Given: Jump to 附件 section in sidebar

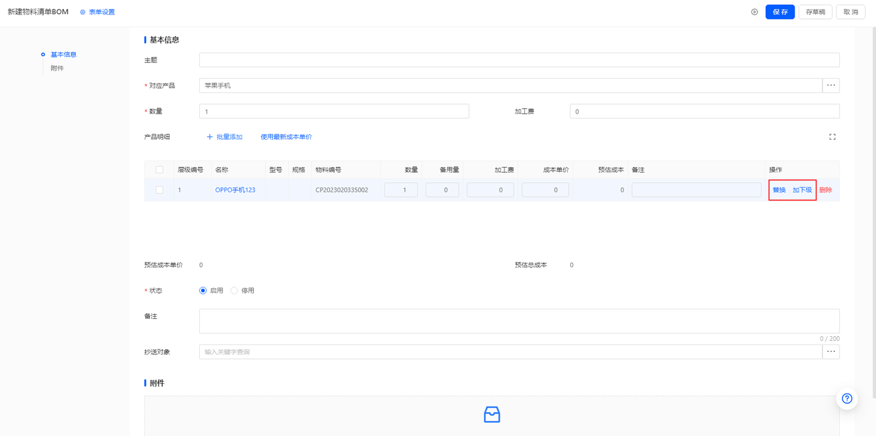Looking at the screenshot, I should 57,68.
